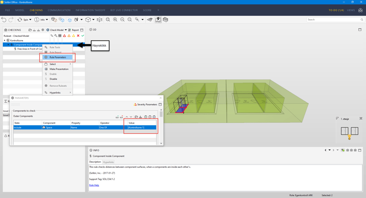Image resolution: width=366 pixels, height=198 pixels.
Task: Click the Walk footprints icon
Action: coord(76,20)
